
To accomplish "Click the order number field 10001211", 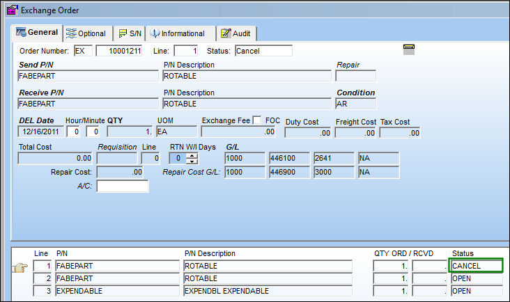I will (119, 51).
